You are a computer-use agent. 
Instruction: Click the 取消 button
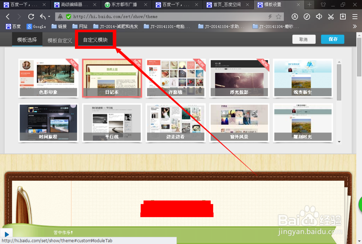[304, 39]
